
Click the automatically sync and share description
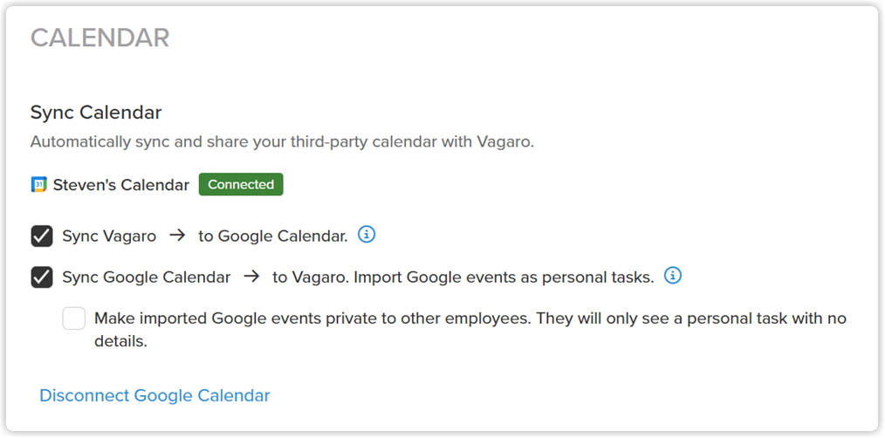pyautogui.click(x=282, y=141)
